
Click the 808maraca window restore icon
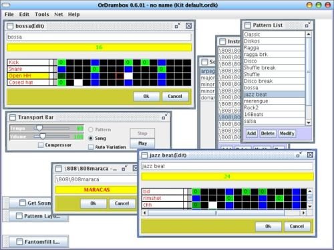tap(124, 168)
